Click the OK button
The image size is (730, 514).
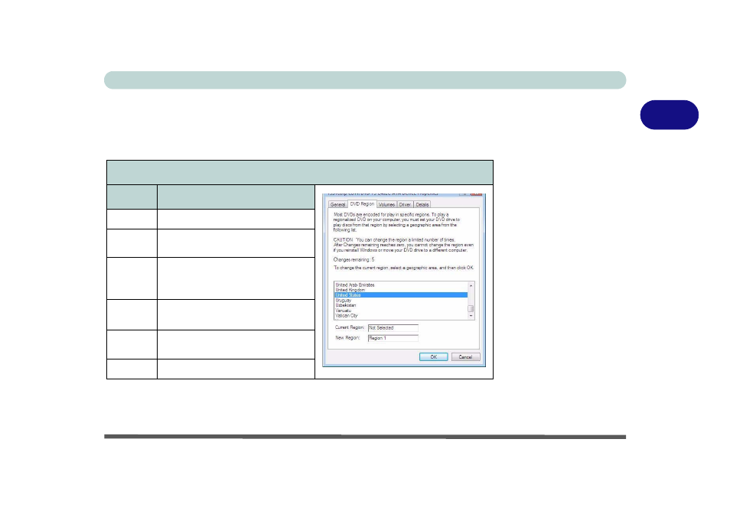(433, 356)
